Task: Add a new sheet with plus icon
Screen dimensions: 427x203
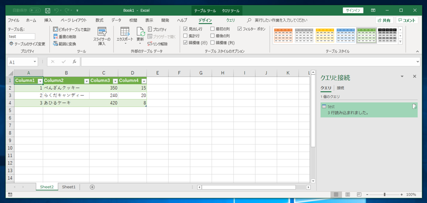Action: pos(92,187)
